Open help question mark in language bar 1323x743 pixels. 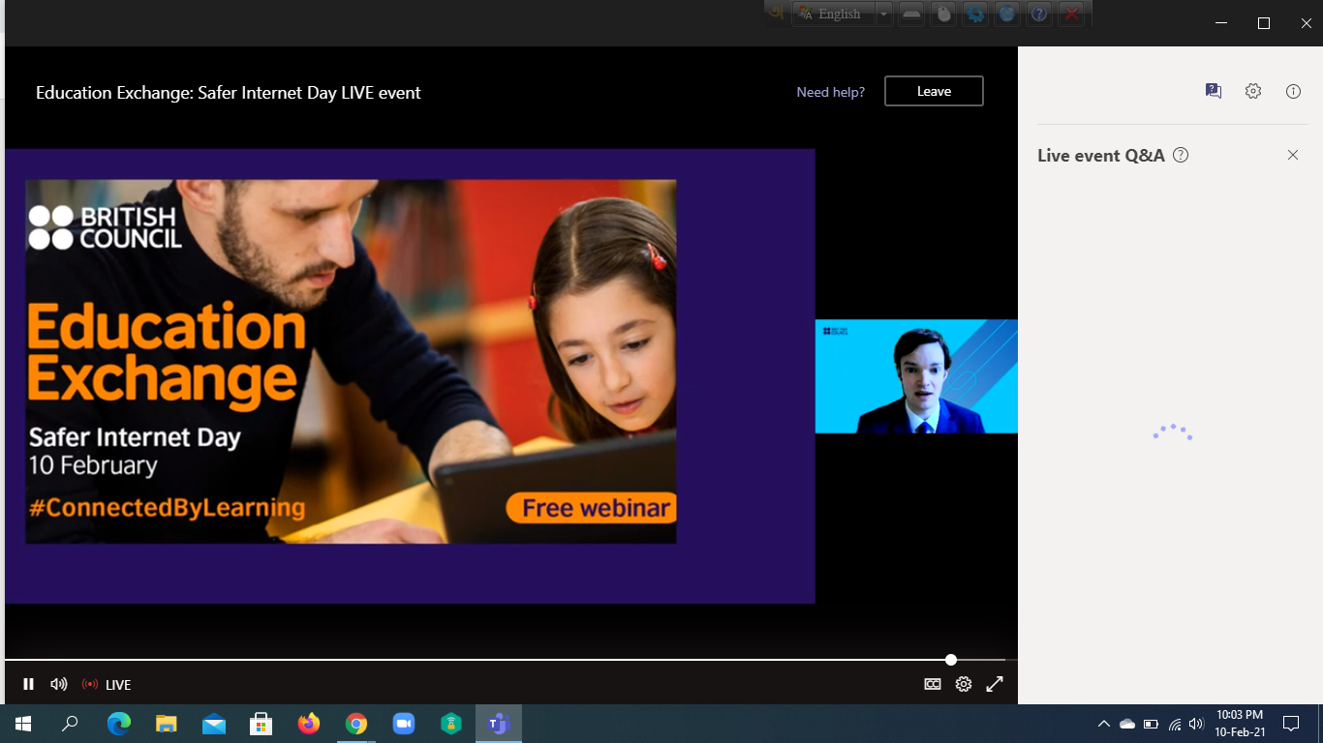click(x=1039, y=14)
